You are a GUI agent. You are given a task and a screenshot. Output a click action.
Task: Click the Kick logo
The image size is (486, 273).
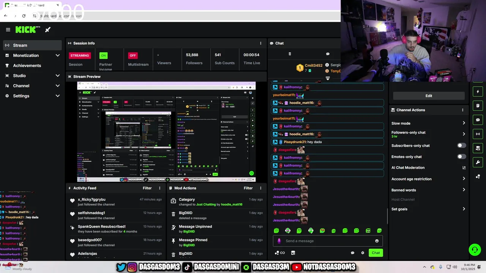[x=28, y=30]
